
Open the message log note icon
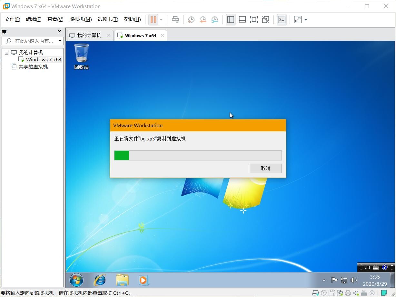tap(384, 293)
